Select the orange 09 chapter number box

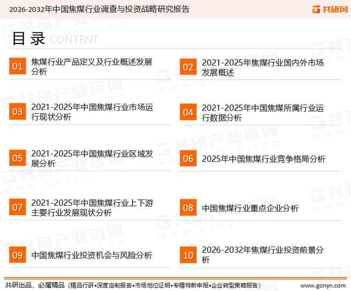(17, 255)
